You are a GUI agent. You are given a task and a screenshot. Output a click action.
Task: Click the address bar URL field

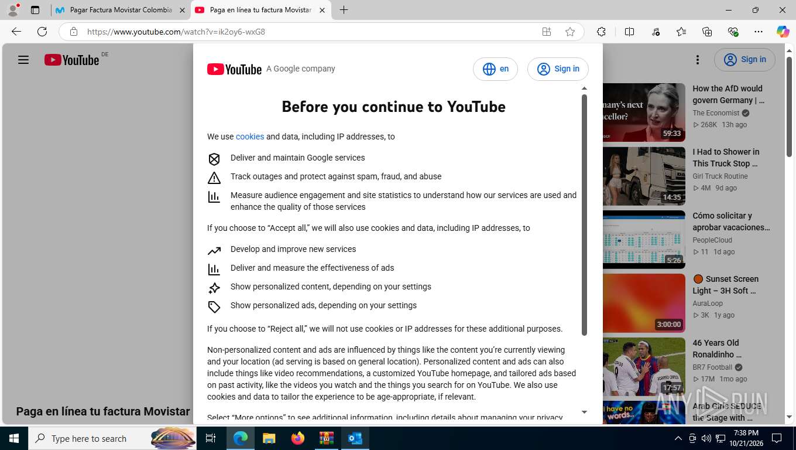307,32
